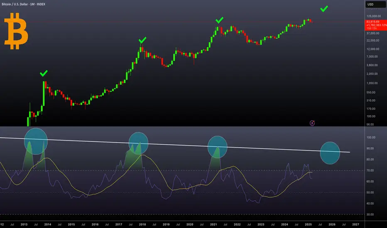Click the 2,050.00 price scale label
Screen dimensions: 387x228
[372, 74]
